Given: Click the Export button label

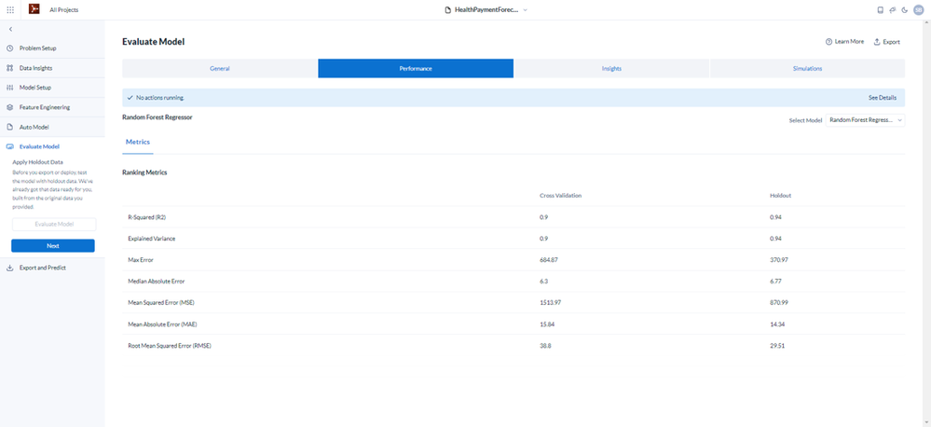Looking at the screenshot, I should 891,42.
